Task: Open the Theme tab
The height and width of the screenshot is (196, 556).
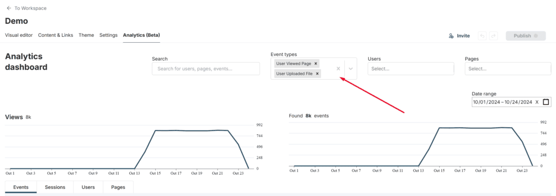Action: point(86,35)
